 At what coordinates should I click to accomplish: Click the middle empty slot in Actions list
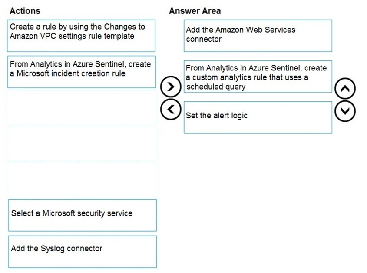tap(82, 144)
